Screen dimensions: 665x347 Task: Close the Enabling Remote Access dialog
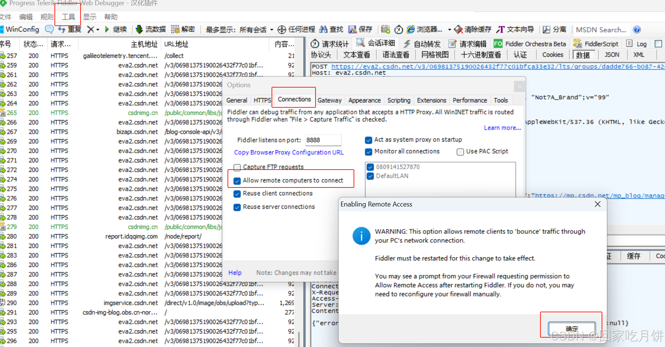(597, 204)
